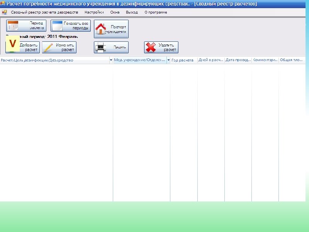The image size is (309, 232).
Task: Click the red cross Удалить расчет button
Action: 161,47
